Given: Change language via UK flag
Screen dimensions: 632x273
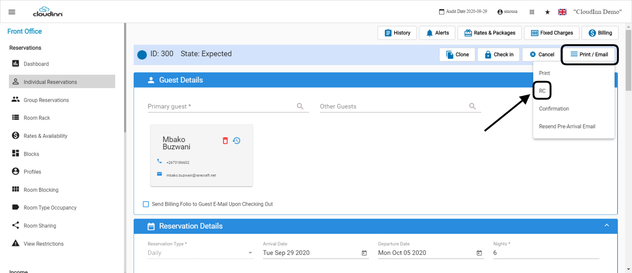Looking at the screenshot, I should pos(562,12).
